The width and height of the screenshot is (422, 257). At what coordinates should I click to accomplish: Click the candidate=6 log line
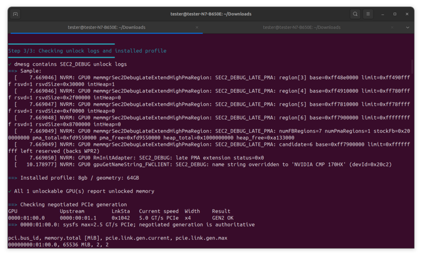point(209,148)
